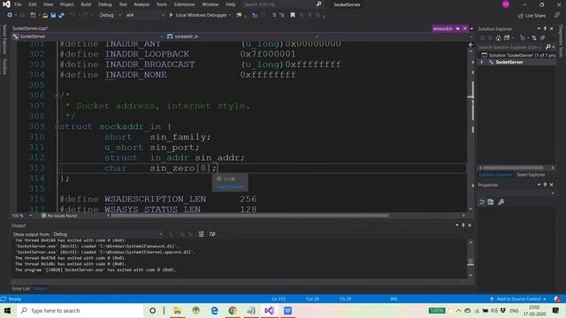
Task: Open Google Chrome from taskbar
Action: (233, 310)
